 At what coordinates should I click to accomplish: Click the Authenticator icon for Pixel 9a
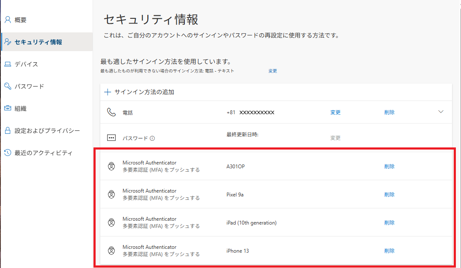111,194
